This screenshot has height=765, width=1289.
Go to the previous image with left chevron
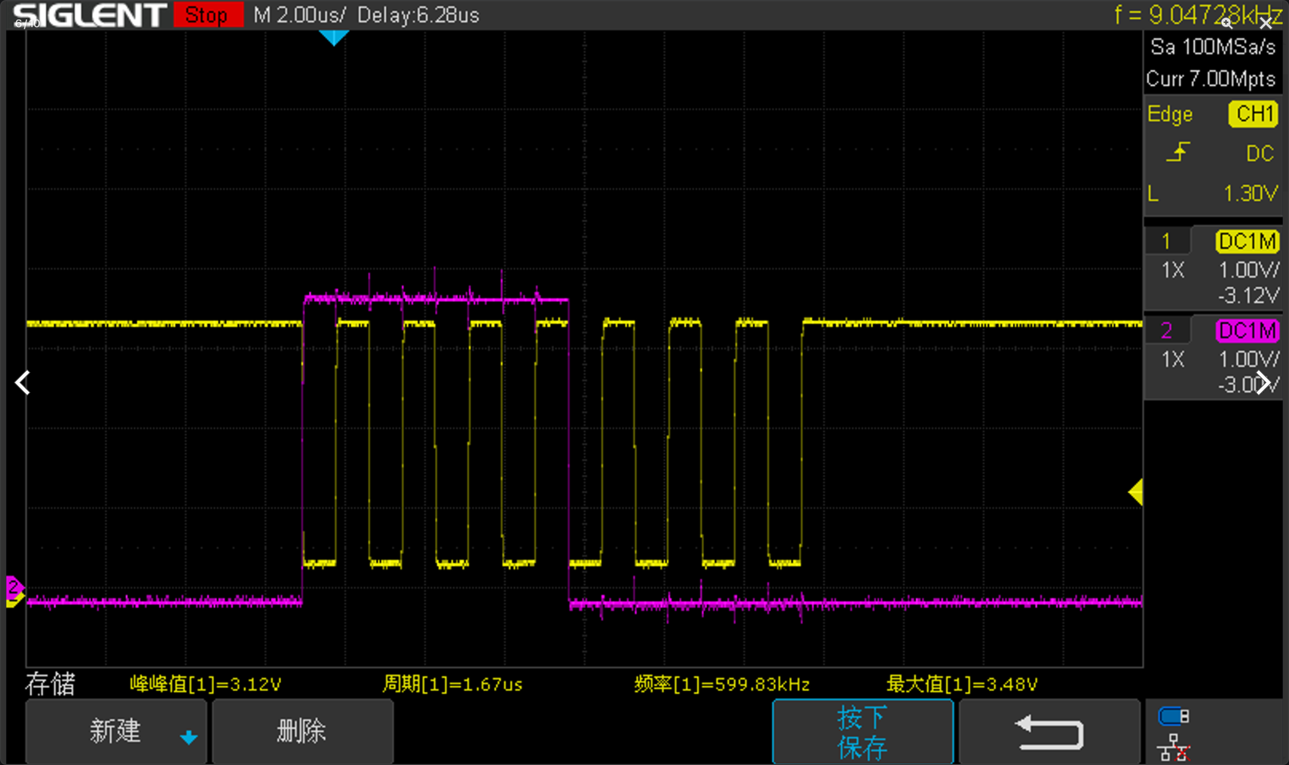(x=23, y=383)
